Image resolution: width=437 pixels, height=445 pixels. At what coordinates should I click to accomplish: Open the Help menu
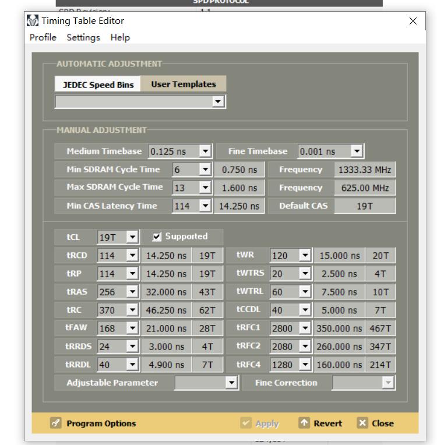(x=120, y=37)
